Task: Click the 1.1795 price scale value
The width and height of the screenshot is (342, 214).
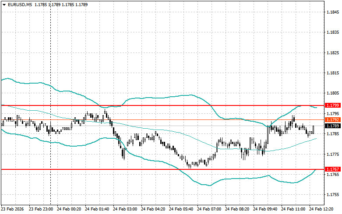Action: (x=333, y=113)
